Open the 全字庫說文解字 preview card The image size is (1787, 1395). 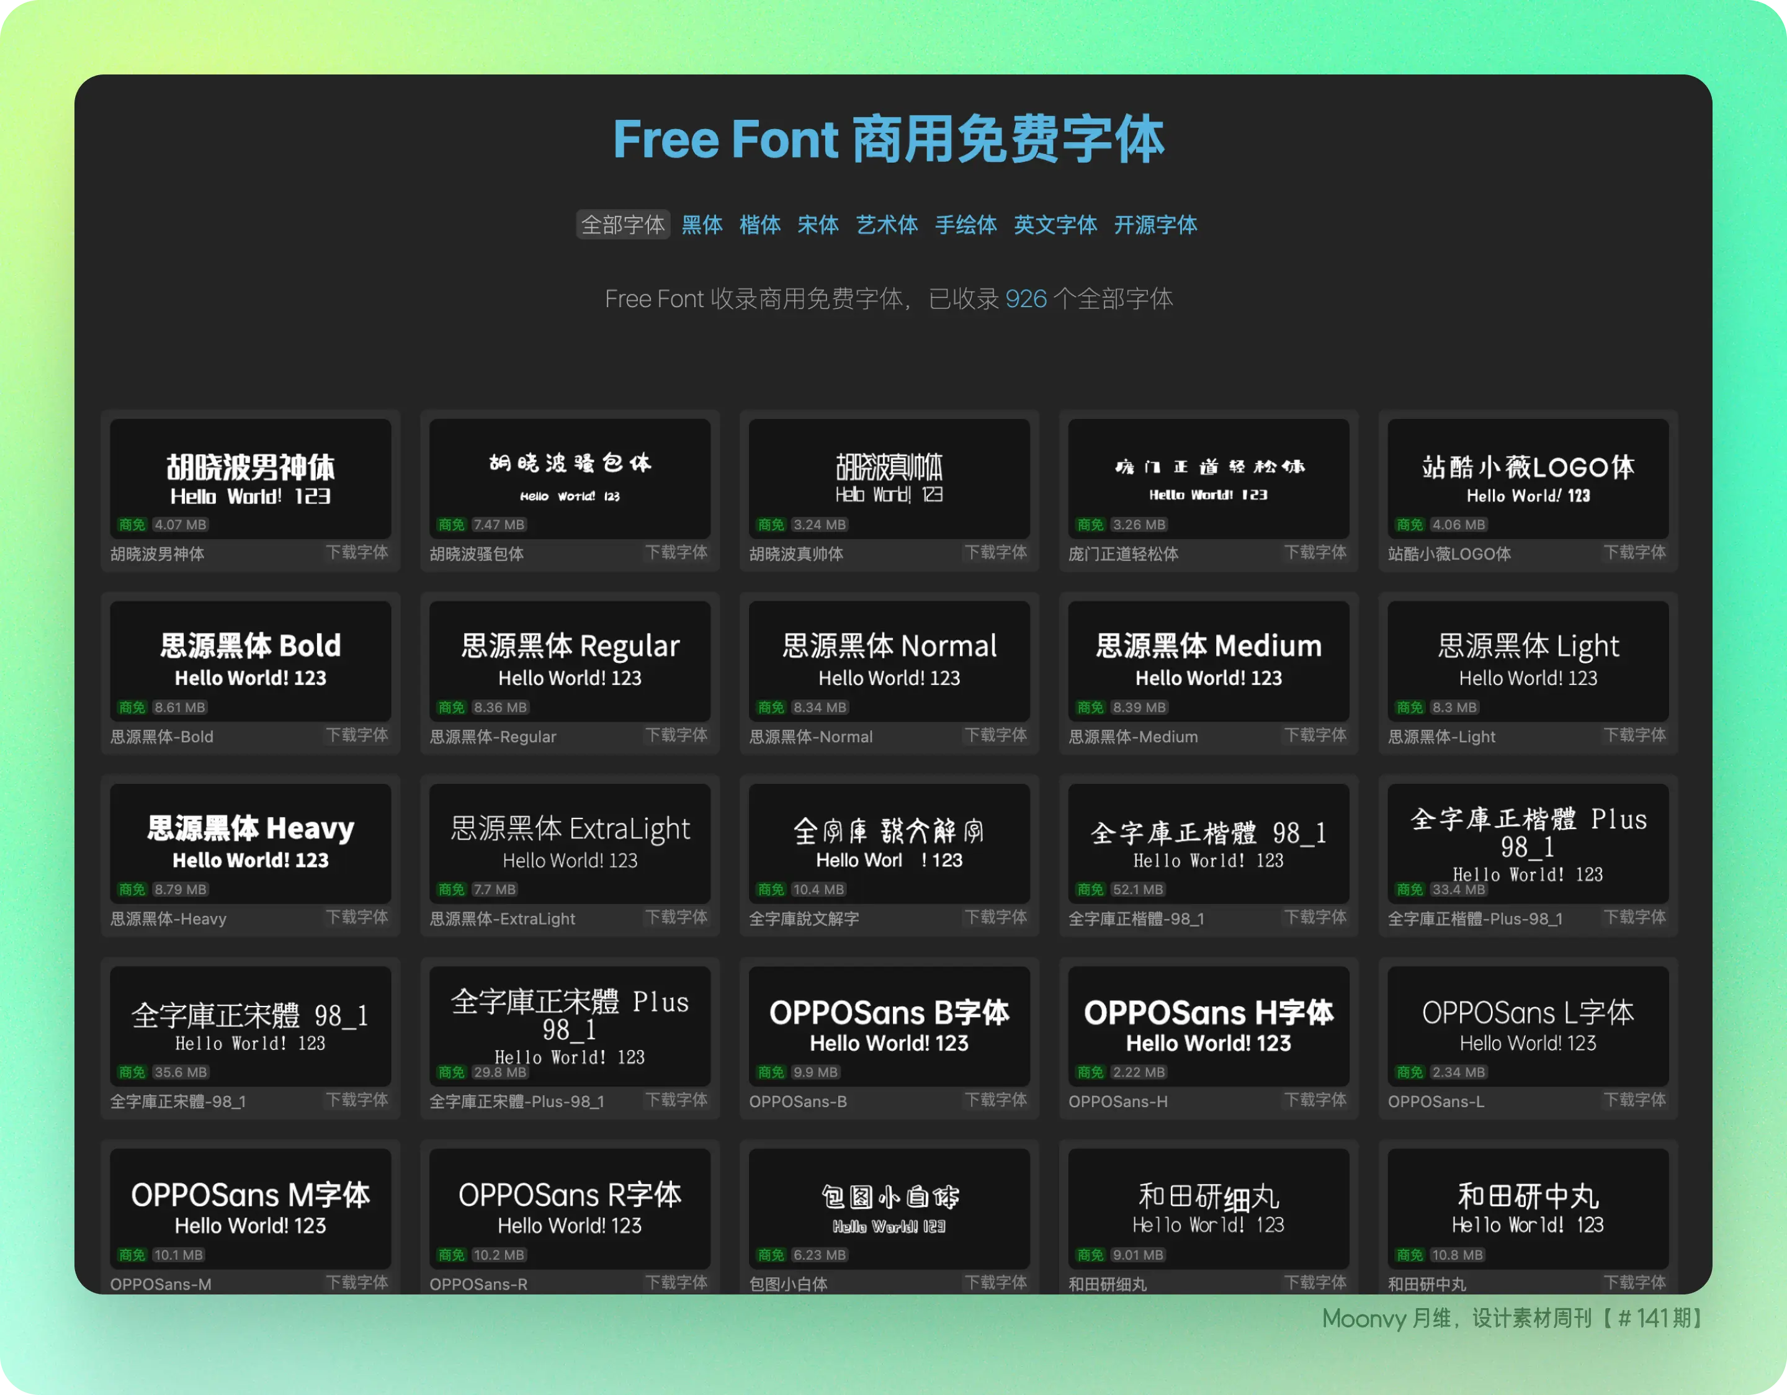pyautogui.click(x=889, y=843)
